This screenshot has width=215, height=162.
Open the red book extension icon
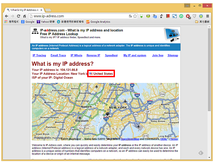coord(168,16)
